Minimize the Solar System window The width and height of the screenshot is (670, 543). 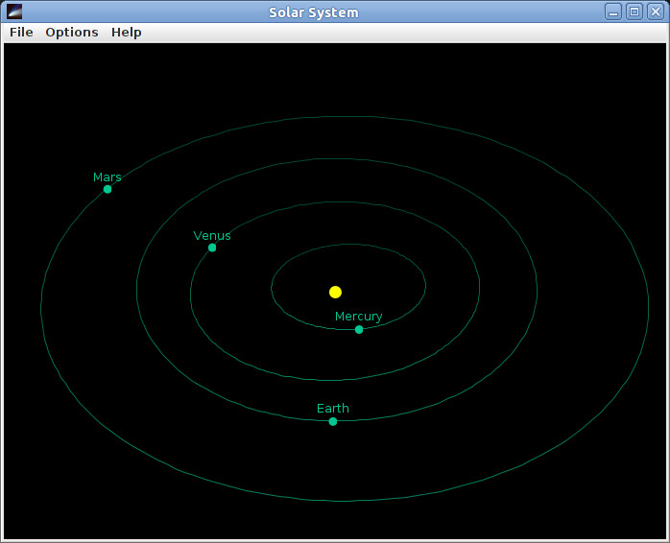point(613,12)
